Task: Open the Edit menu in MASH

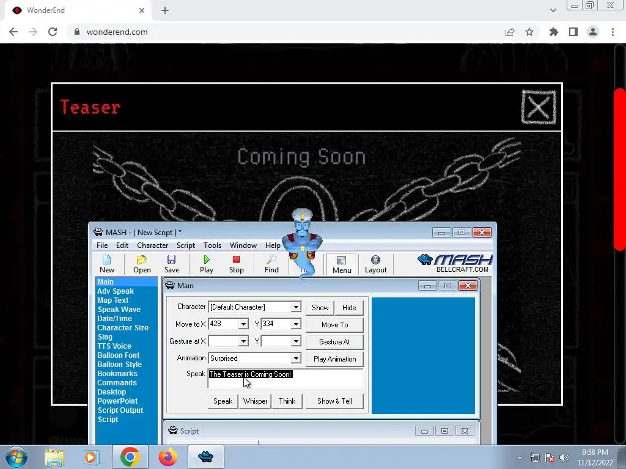Action: click(122, 245)
